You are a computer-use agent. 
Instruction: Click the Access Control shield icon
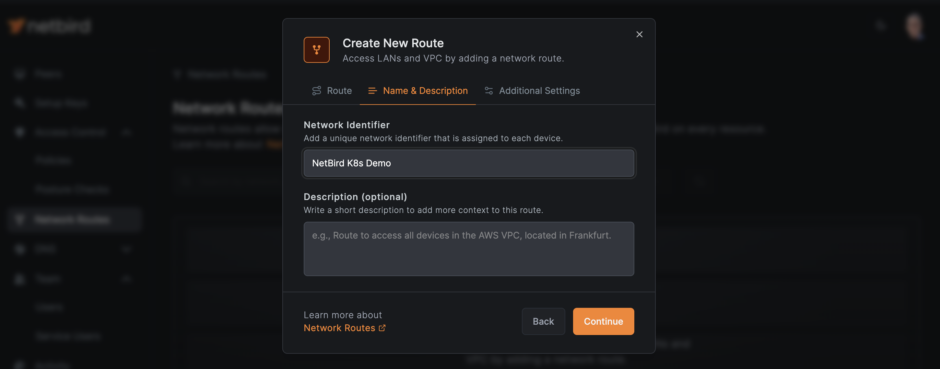pyautogui.click(x=19, y=132)
